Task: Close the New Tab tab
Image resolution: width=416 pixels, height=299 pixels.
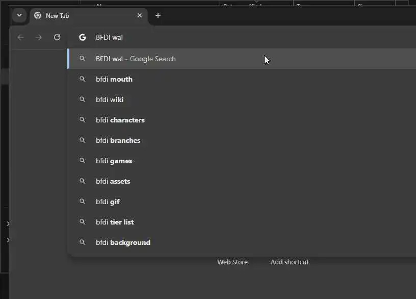Action: (x=140, y=15)
